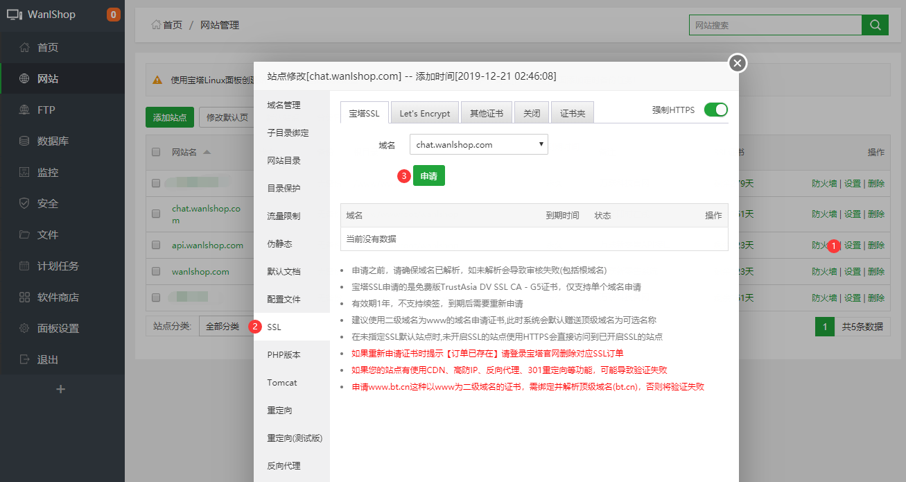Click the green 申请 apply button
Image resolution: width=906 pixels, height=482 pixels.
pyautogui.click(x=428, y=175)
